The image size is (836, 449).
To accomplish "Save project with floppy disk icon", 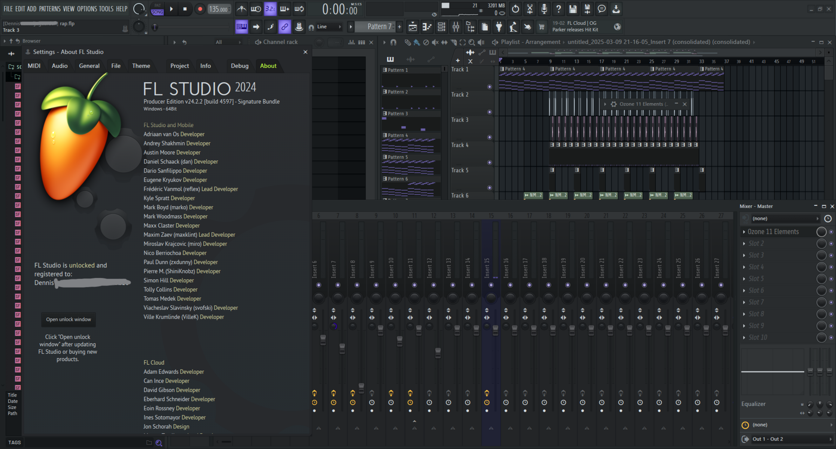I will point(573,9).
